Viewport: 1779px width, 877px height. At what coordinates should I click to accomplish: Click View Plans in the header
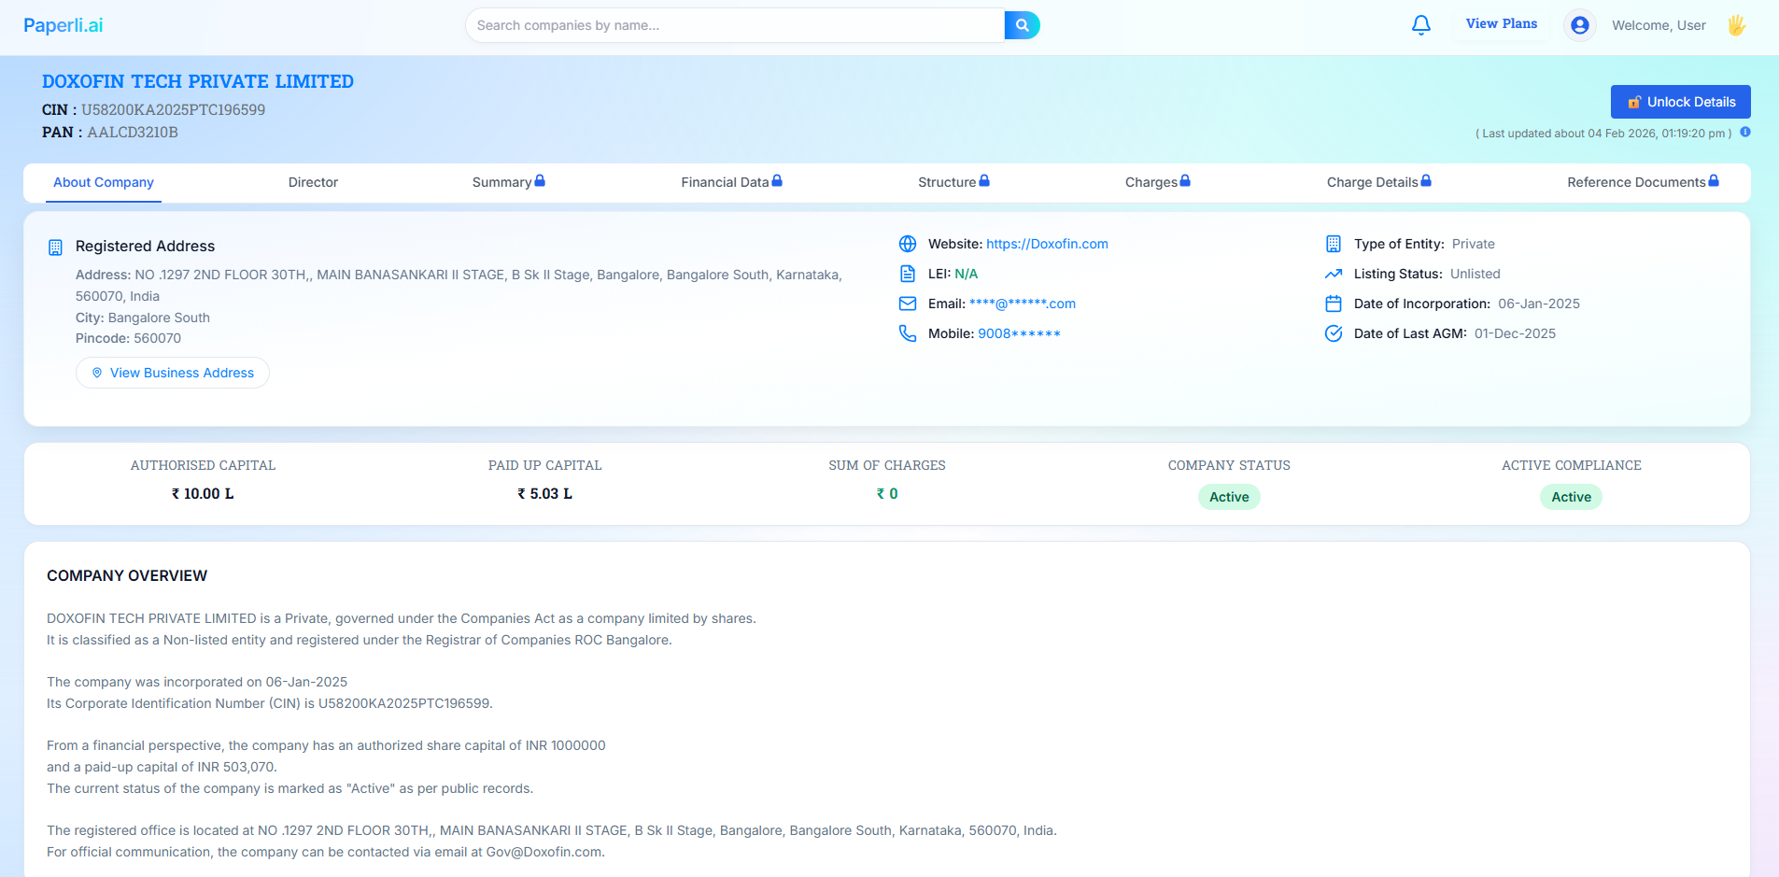click(1501, 23)
